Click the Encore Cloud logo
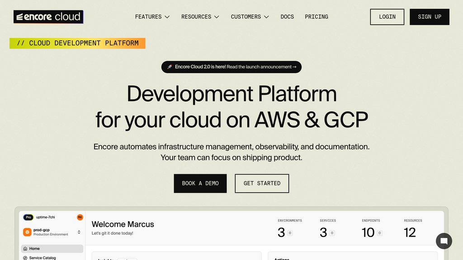The width and height of the screenshot is (463, 260). [x=48, y=17]
